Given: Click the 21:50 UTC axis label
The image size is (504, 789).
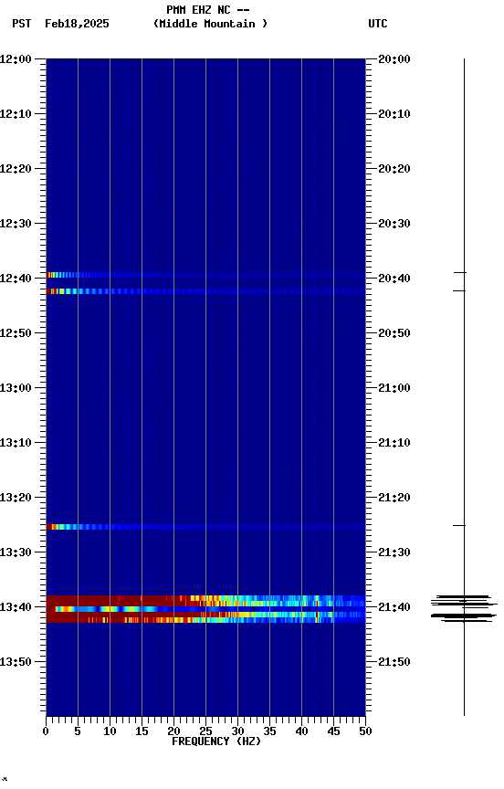Looking at the screenshot, I should [x=394, y=662].
